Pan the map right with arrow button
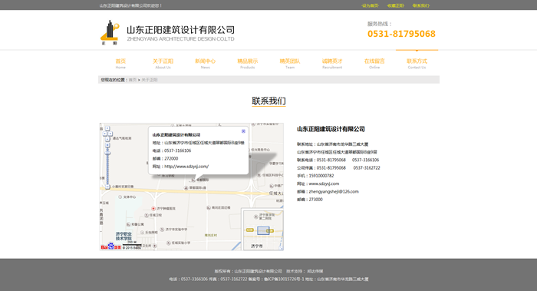Viewport: 537px width, 291px height. point(110,134)
